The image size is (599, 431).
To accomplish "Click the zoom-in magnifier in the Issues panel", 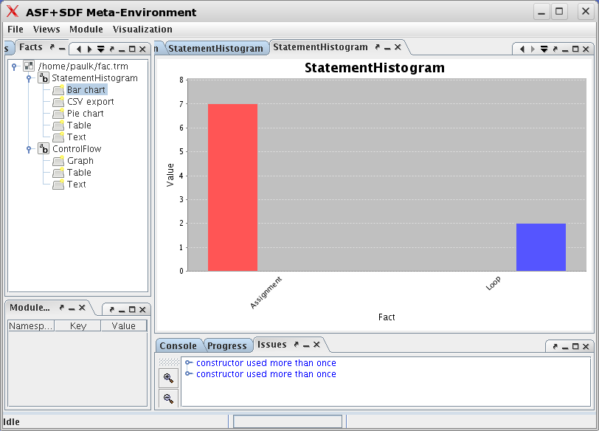I will tap(167, 378).
